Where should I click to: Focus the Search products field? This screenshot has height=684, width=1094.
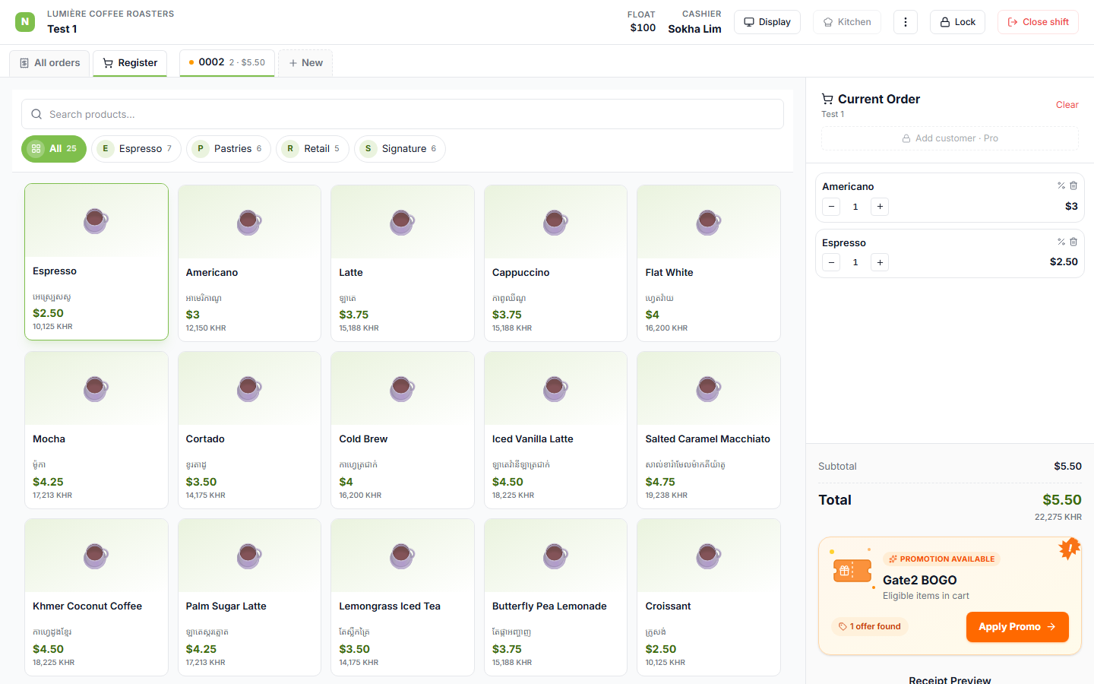click(403, 114)
